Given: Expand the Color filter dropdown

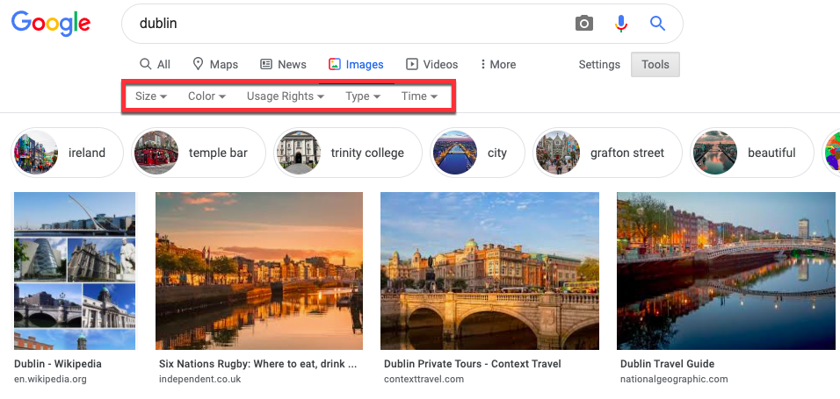Looking at the screenshot, I should pyautogui.click(x=206, y=96).
